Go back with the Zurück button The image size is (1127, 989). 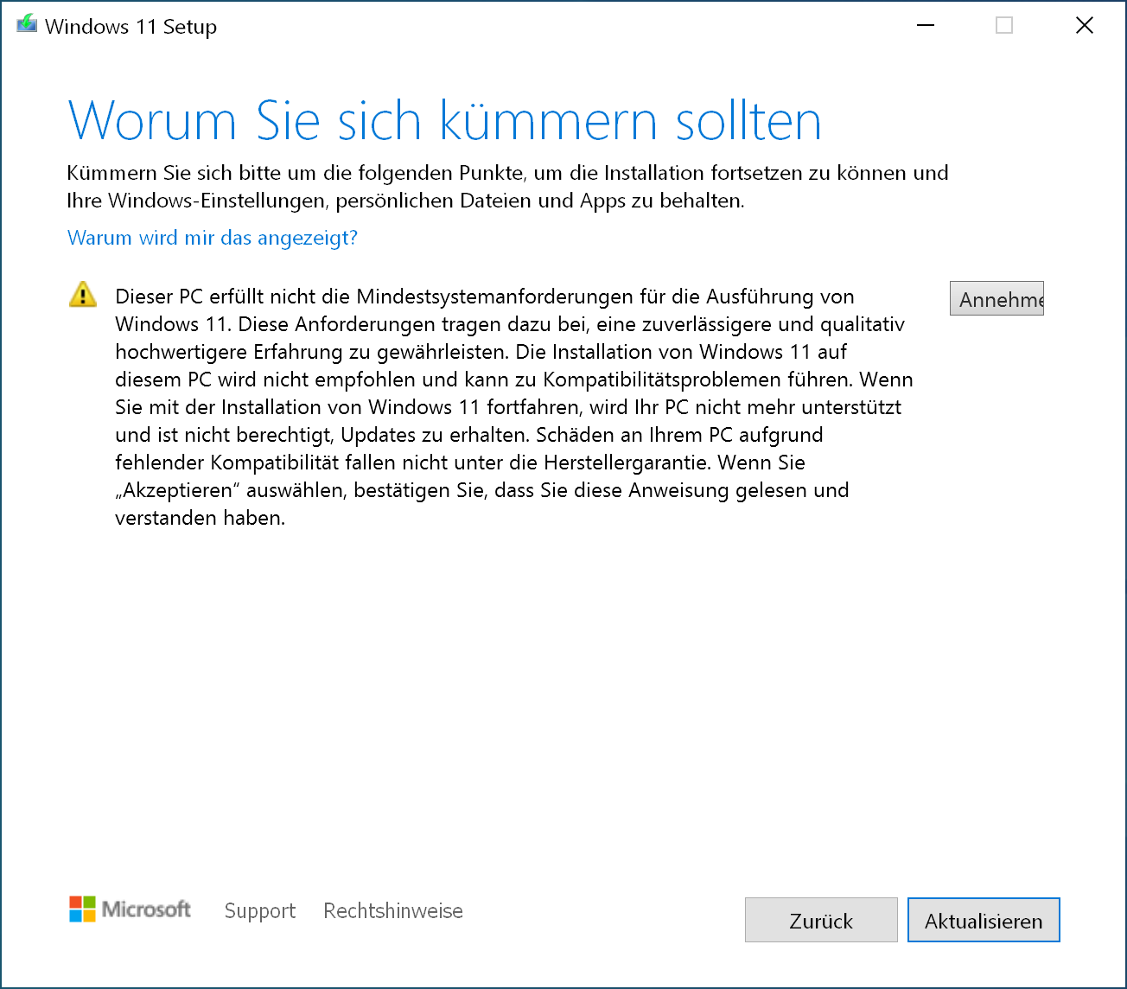(x=821, y=920)
